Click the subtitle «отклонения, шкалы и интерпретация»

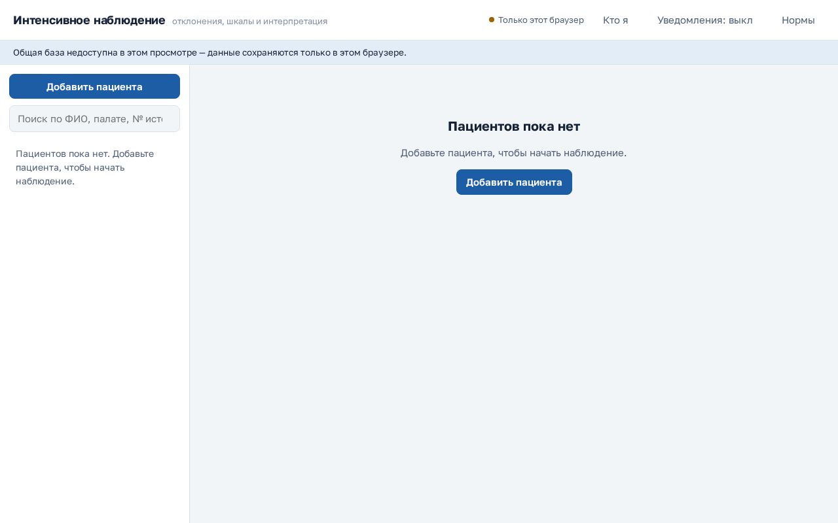point(249,22)
